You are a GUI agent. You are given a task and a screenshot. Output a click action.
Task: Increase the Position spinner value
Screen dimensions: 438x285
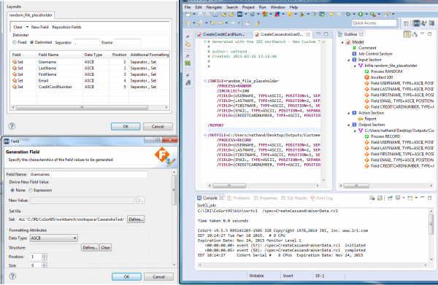click(44, 255)
